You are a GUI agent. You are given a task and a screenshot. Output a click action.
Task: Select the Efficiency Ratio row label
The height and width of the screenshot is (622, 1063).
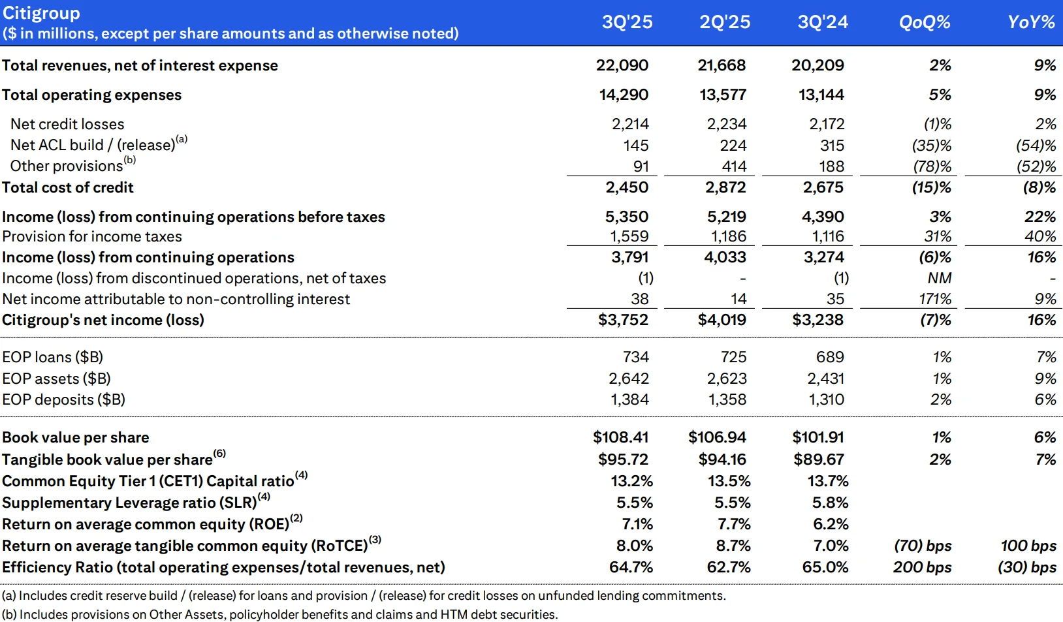pyautogui.click(x=223, y=567)
